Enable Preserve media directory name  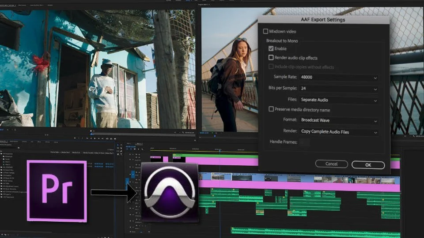271,109
